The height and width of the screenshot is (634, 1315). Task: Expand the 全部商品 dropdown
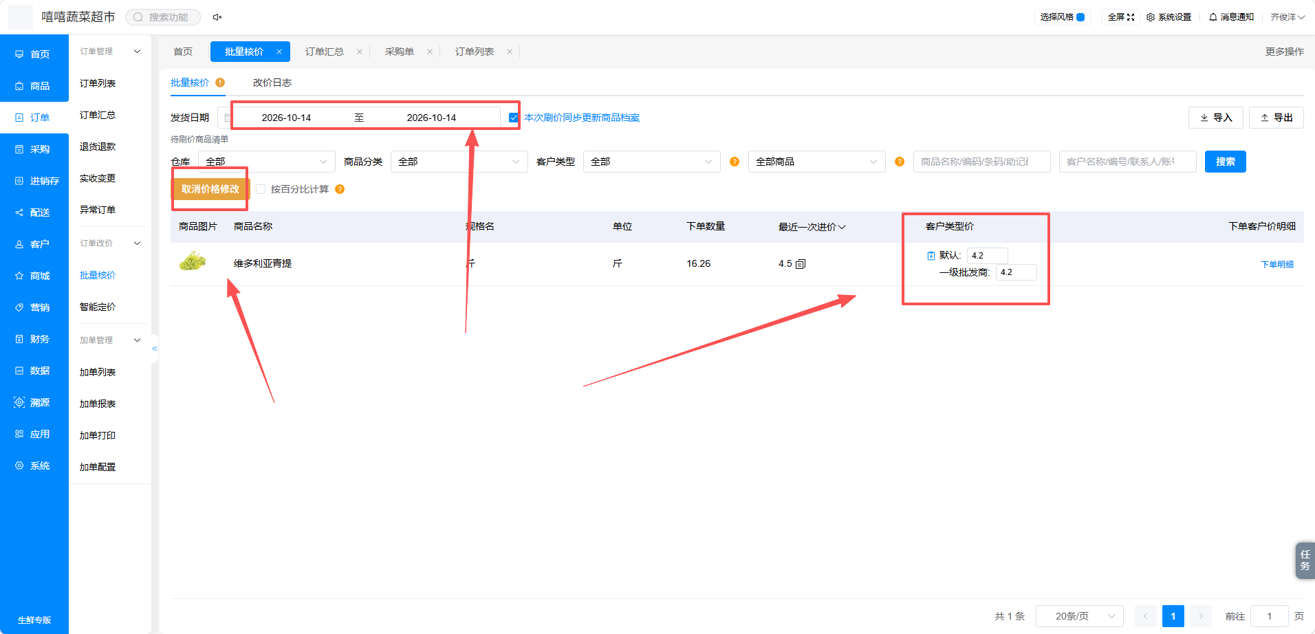pyautogui.click(x=816, y=162)
